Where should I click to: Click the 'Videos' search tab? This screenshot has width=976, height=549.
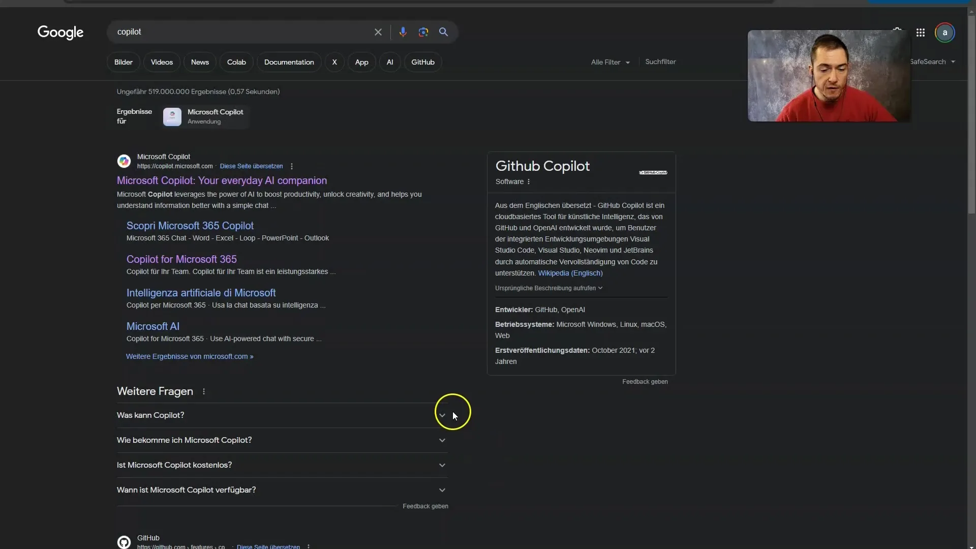[x=162, y=61]
